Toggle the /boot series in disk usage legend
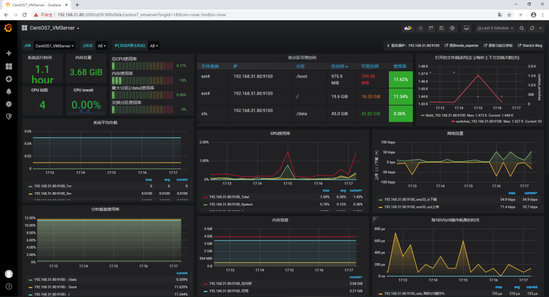Image resolution: width=549 pixels, height=297 pixels. (x=53, y=287)
